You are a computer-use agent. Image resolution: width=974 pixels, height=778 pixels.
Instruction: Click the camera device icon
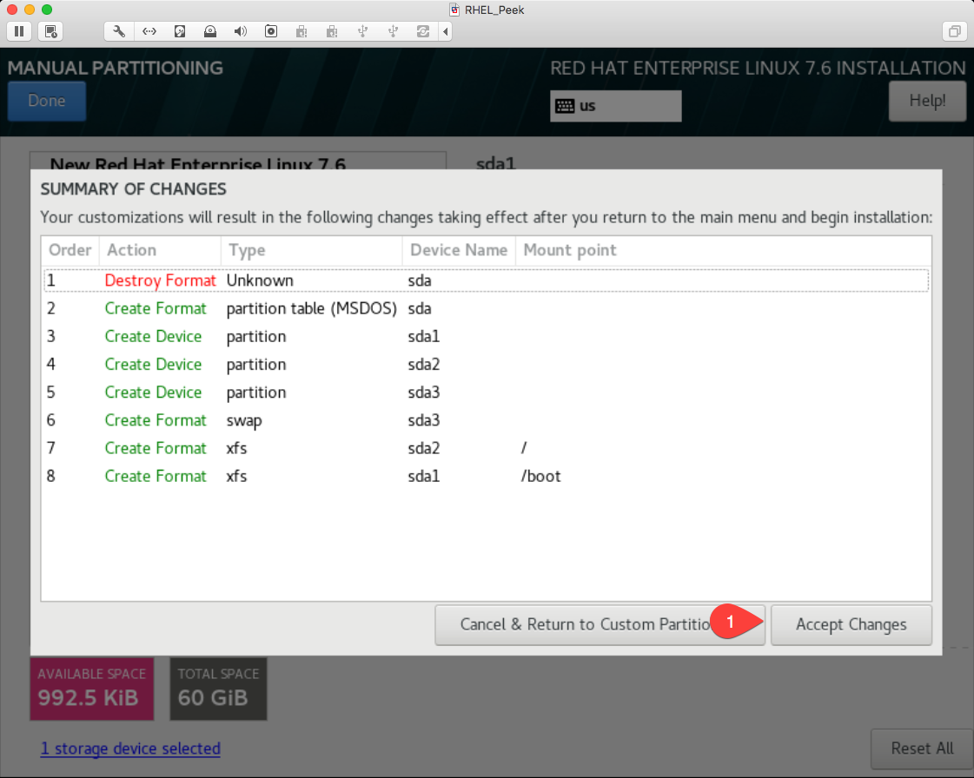[x=271, y=31]
